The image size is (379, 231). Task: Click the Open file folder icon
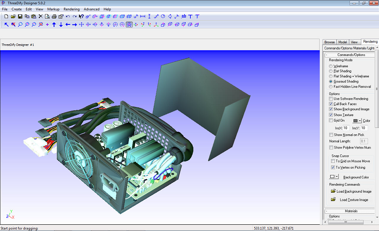13,16
